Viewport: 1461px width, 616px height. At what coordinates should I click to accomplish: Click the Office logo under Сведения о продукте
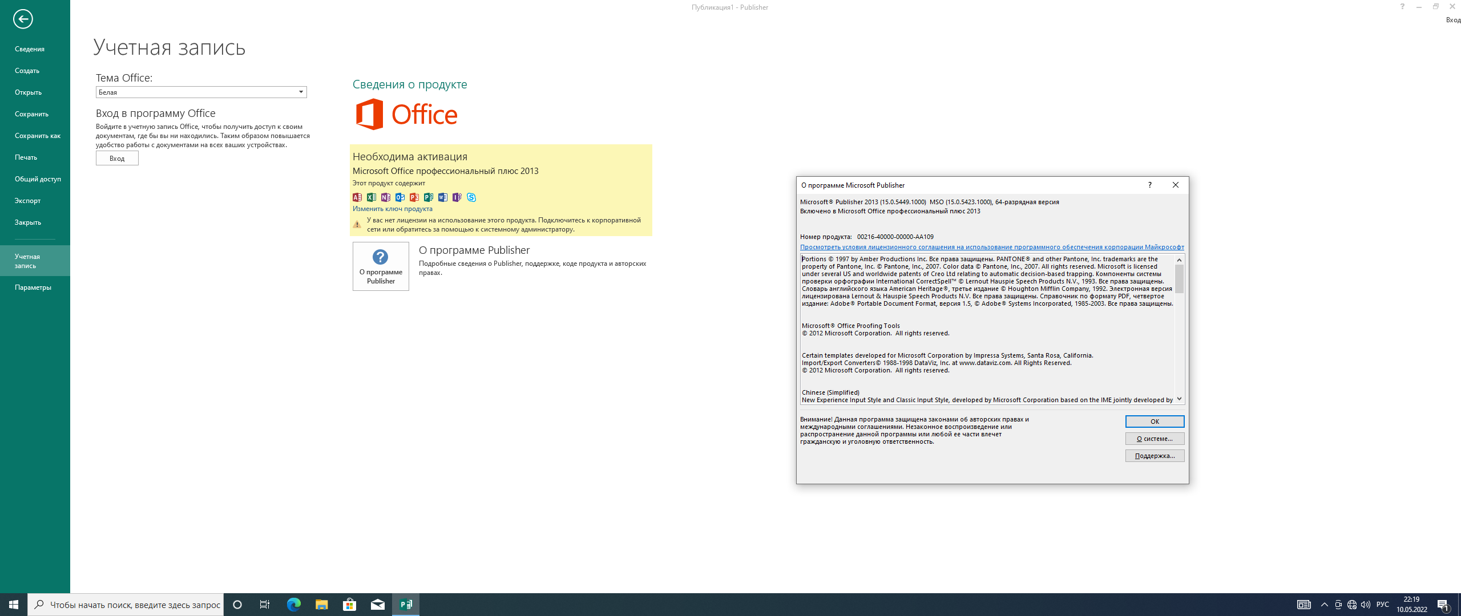pos(406,114)
